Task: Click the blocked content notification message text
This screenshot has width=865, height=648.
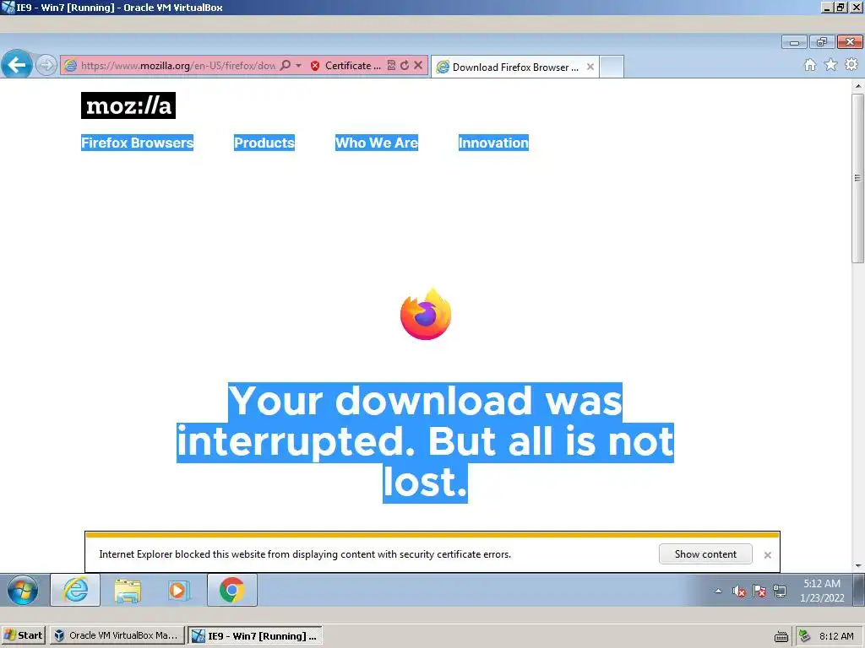Action: tap(304, 554)
